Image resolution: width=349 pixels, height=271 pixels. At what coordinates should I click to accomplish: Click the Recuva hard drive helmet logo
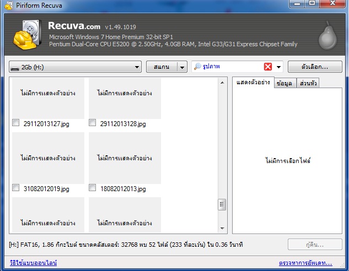tap(28, 35)
